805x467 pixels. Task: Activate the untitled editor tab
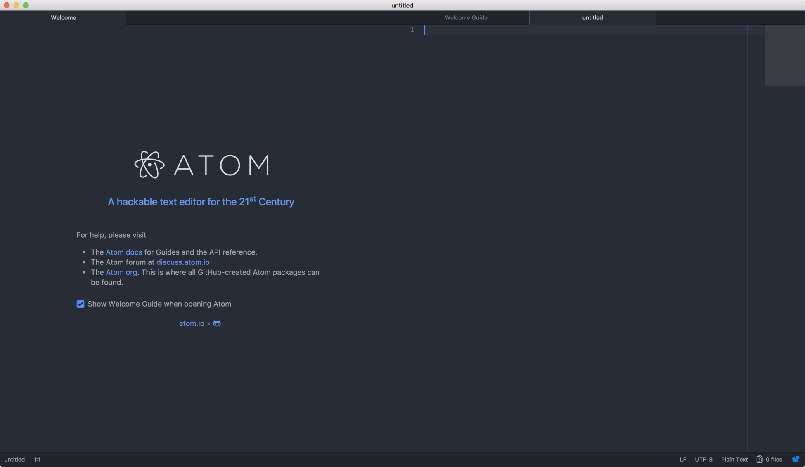592,17
